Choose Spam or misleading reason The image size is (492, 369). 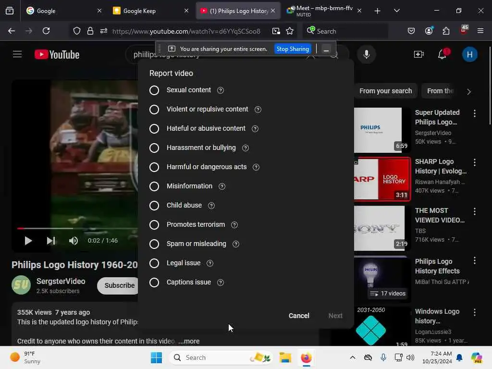(154, 244)
